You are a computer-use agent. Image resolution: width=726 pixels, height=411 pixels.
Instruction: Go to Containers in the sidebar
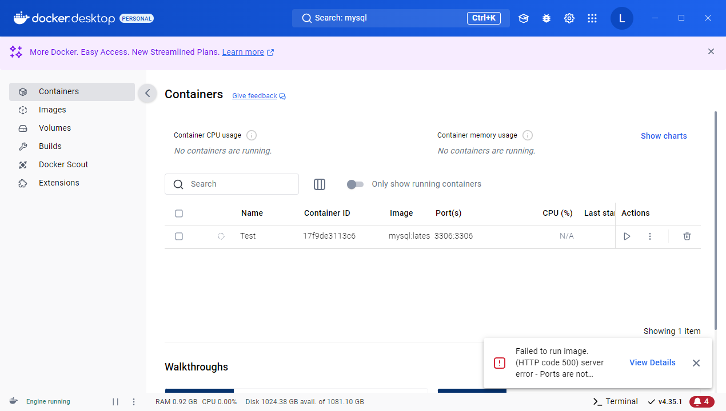pyautogui.click(x=72, y=92)
